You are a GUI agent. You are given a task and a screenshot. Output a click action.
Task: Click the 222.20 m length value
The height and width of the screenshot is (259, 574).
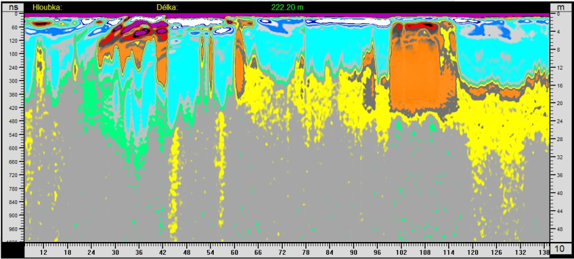(286, 7)
